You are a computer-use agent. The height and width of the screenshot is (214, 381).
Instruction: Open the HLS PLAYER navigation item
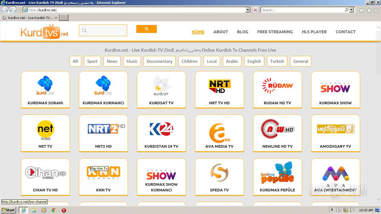pyautogui.click(x=314, y=32)
